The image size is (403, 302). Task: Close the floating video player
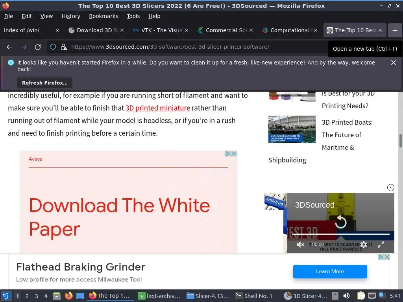pos(390,188)
